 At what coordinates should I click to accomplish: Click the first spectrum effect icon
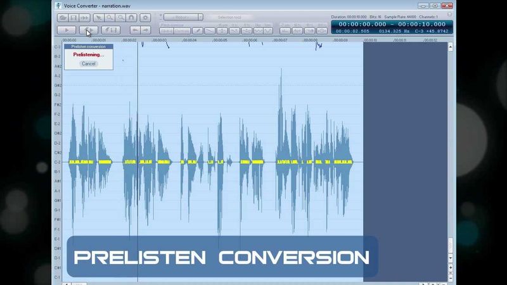point(285,31)
